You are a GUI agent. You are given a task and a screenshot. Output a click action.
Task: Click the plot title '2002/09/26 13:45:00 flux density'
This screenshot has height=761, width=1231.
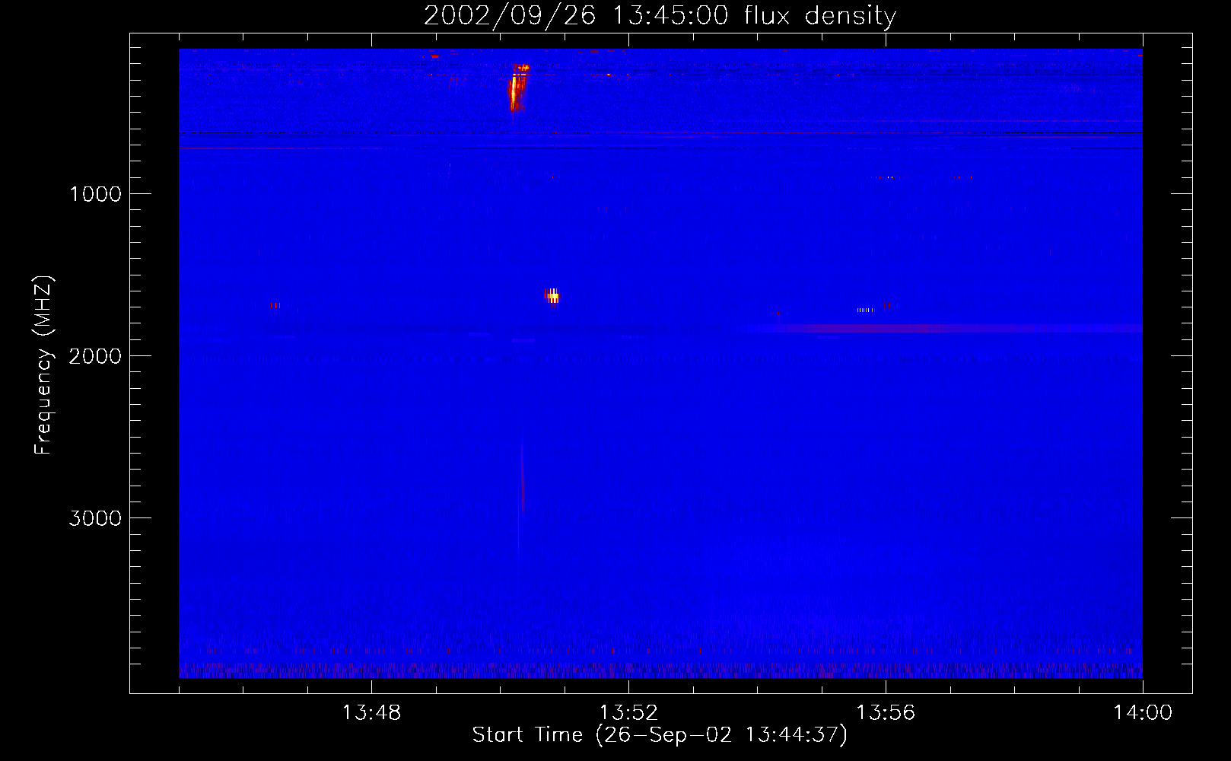click(660, 16)
